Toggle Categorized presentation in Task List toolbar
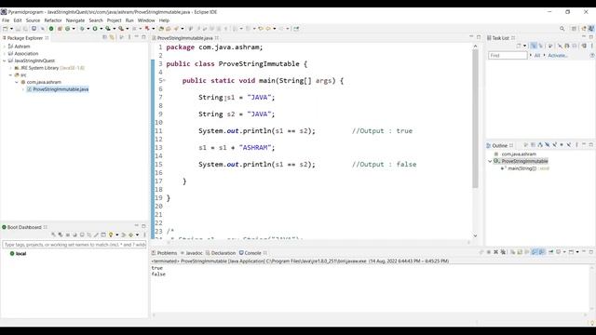The image size is (596, 335). click(534, 46)
